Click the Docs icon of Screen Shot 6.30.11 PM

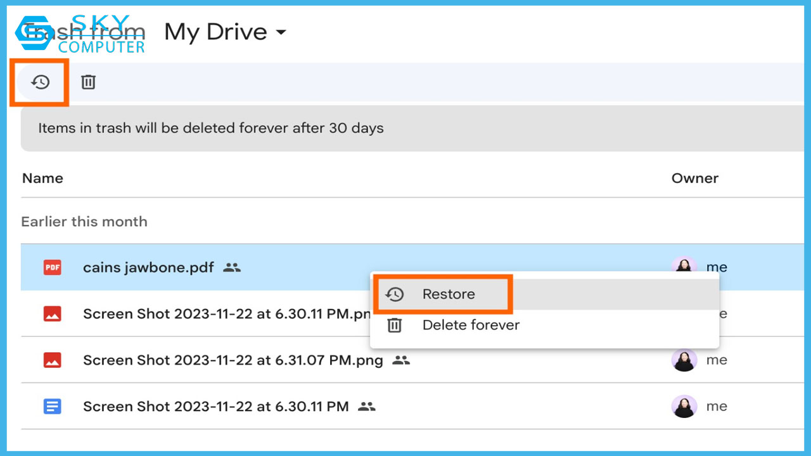(52, 407)
